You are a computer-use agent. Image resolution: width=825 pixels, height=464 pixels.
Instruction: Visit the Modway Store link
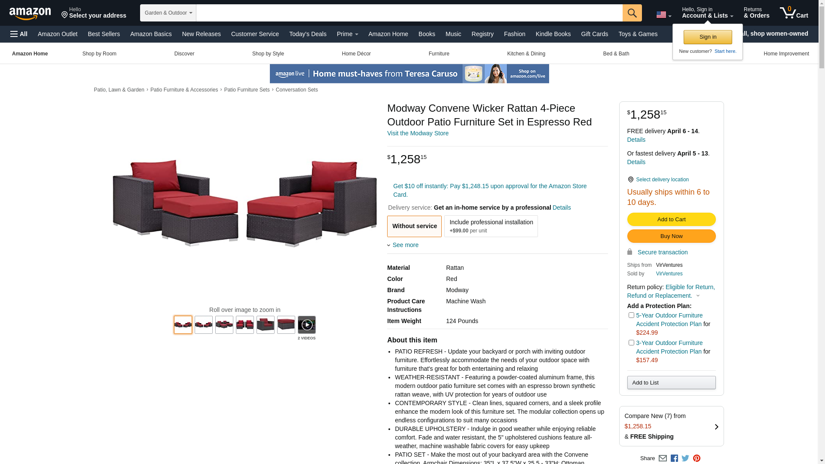(x=418, y=133)
